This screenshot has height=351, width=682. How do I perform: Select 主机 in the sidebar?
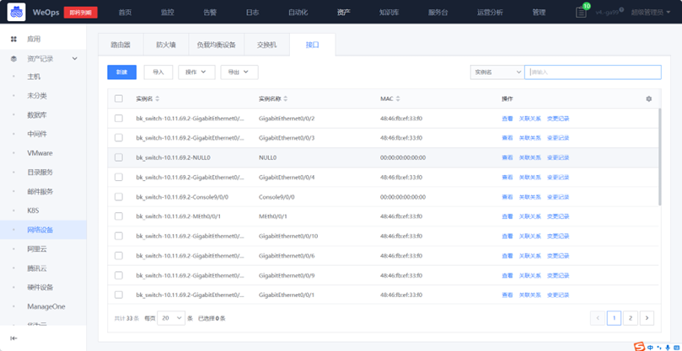click(x=34, y=77)
